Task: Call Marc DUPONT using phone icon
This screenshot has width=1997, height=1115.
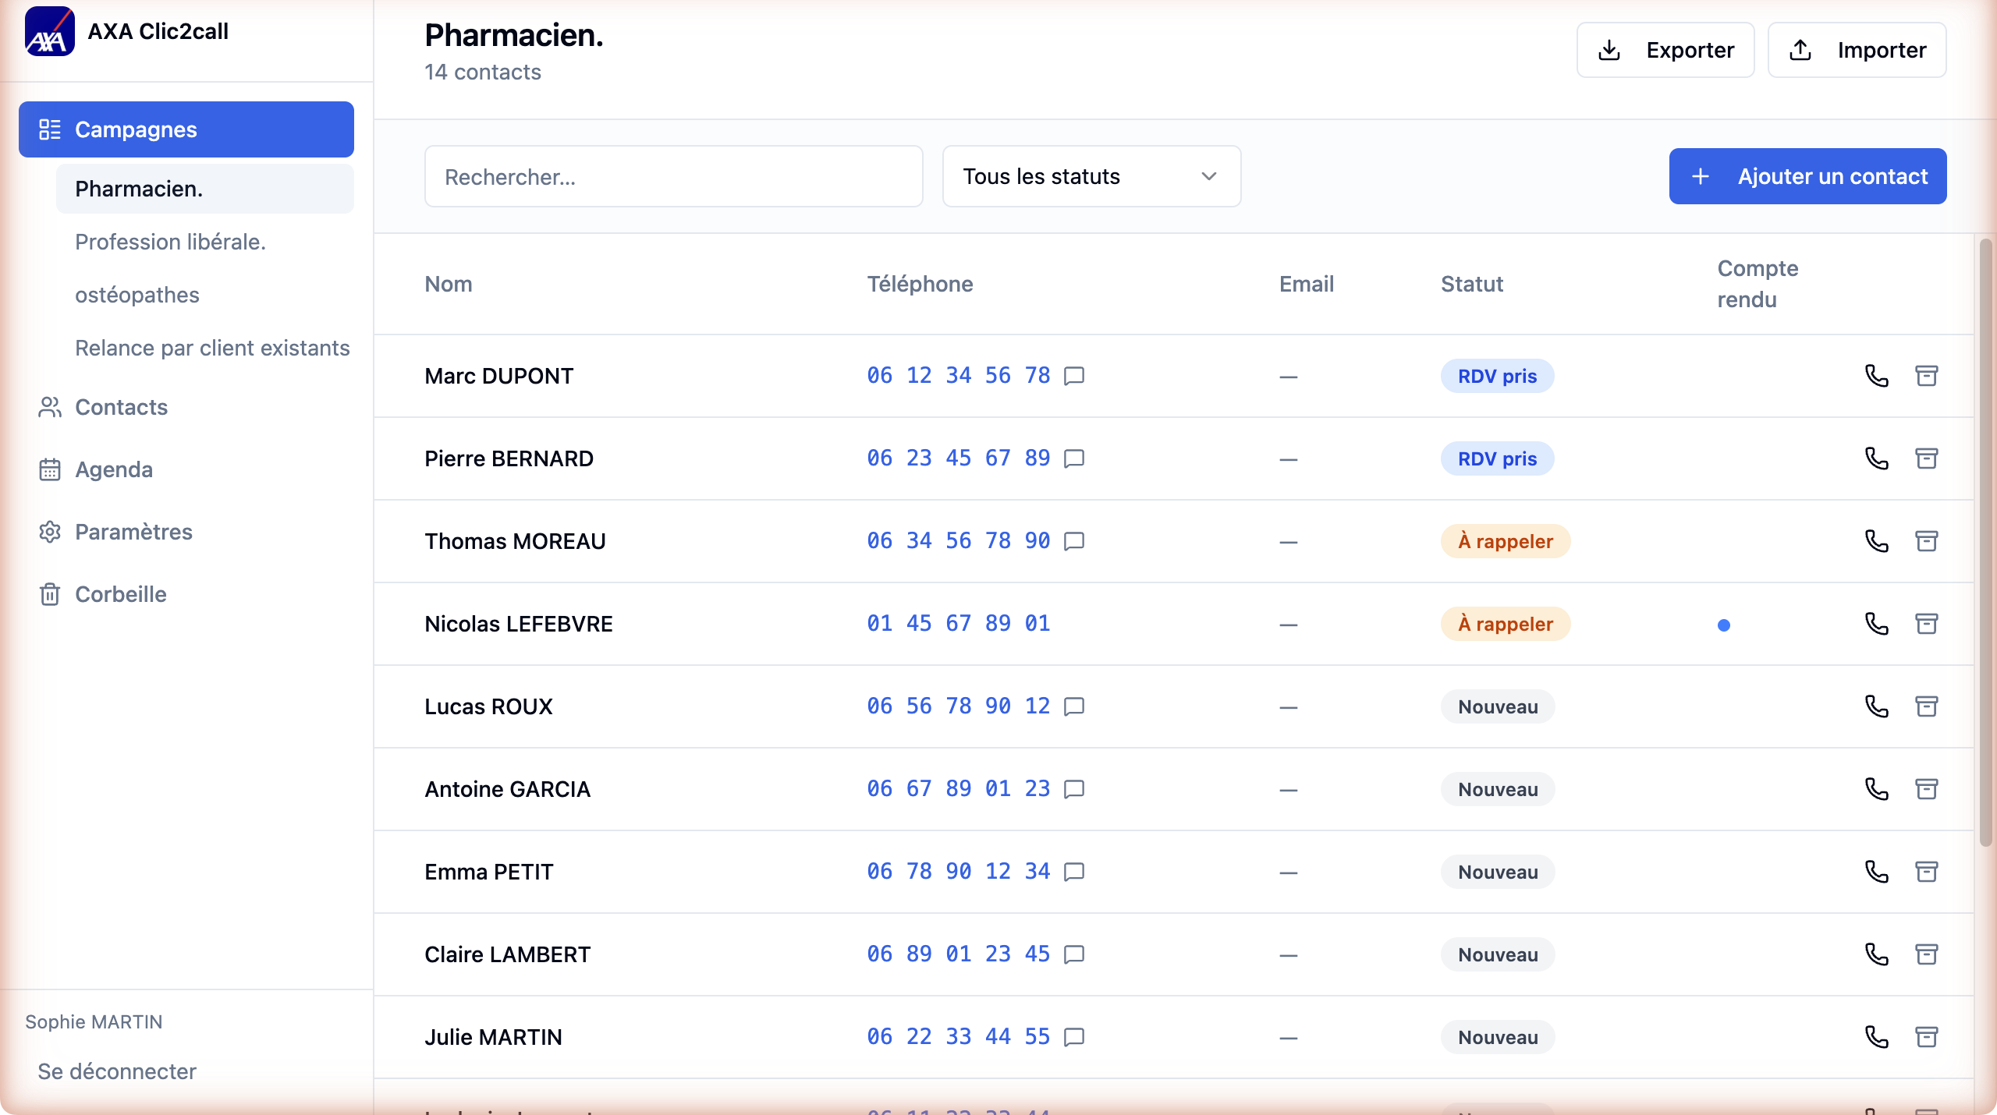Action: 1876,376
